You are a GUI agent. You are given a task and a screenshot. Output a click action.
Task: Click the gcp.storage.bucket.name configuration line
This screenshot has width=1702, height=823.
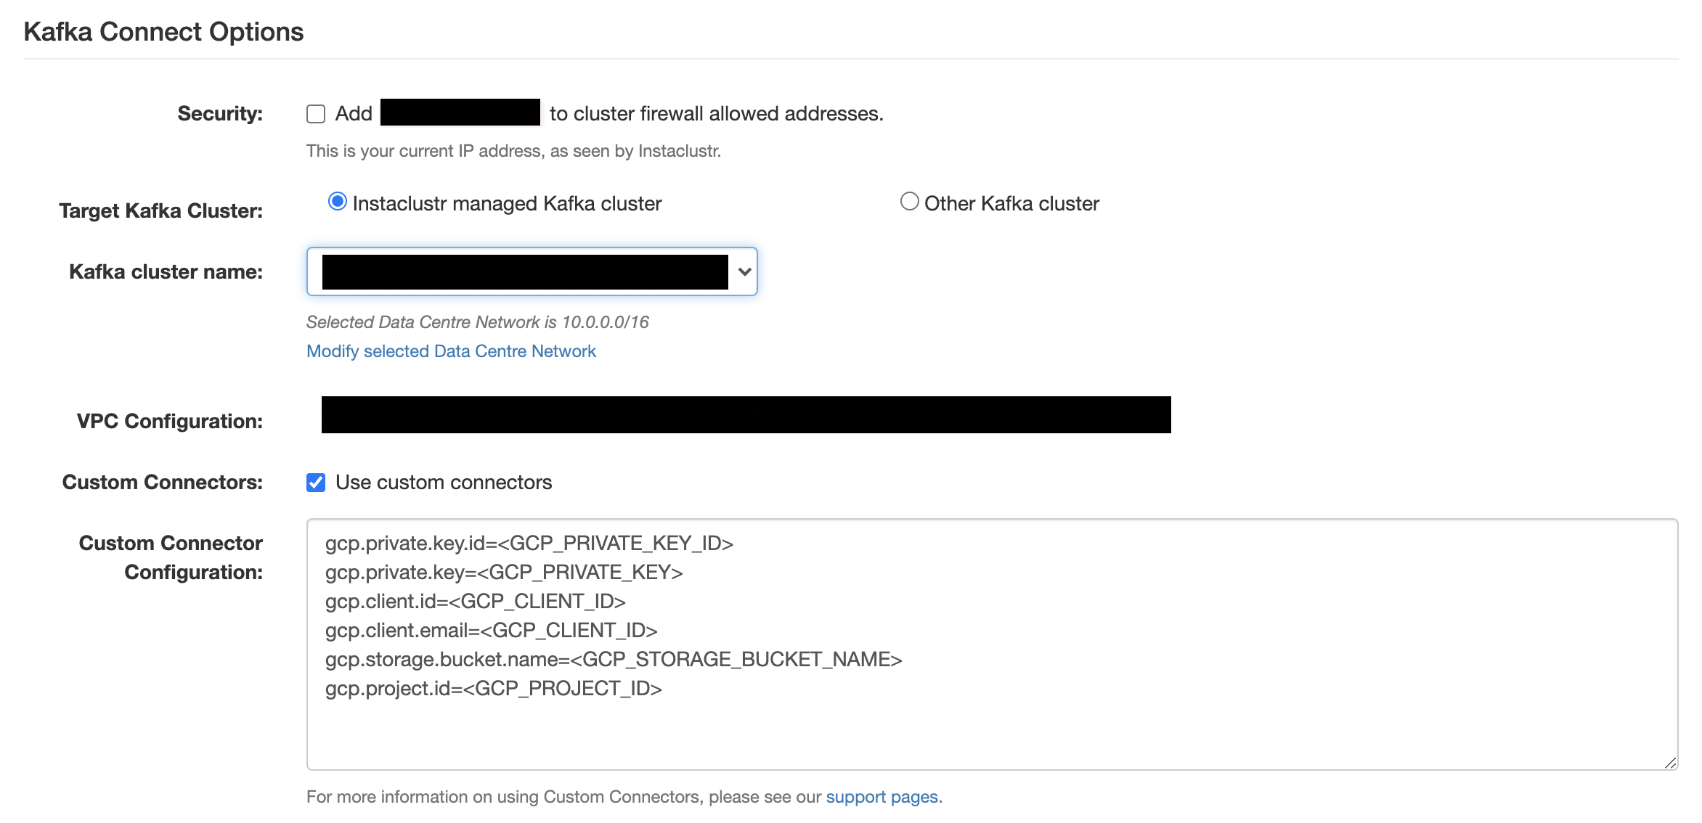(x=613, y=660)
